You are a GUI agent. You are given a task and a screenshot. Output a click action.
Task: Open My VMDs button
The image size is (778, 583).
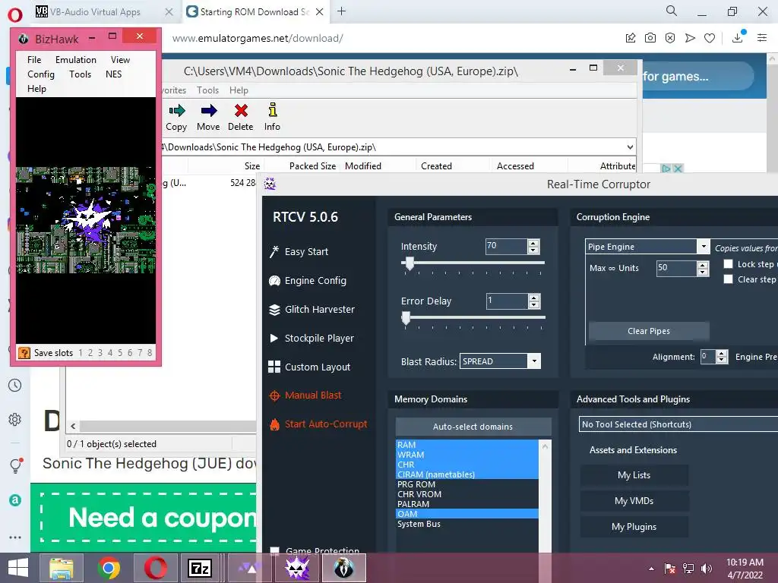point(634,501)
